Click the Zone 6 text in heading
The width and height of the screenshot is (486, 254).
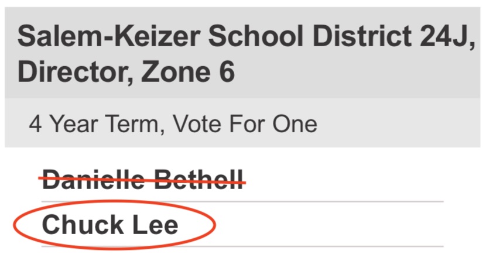196,72
